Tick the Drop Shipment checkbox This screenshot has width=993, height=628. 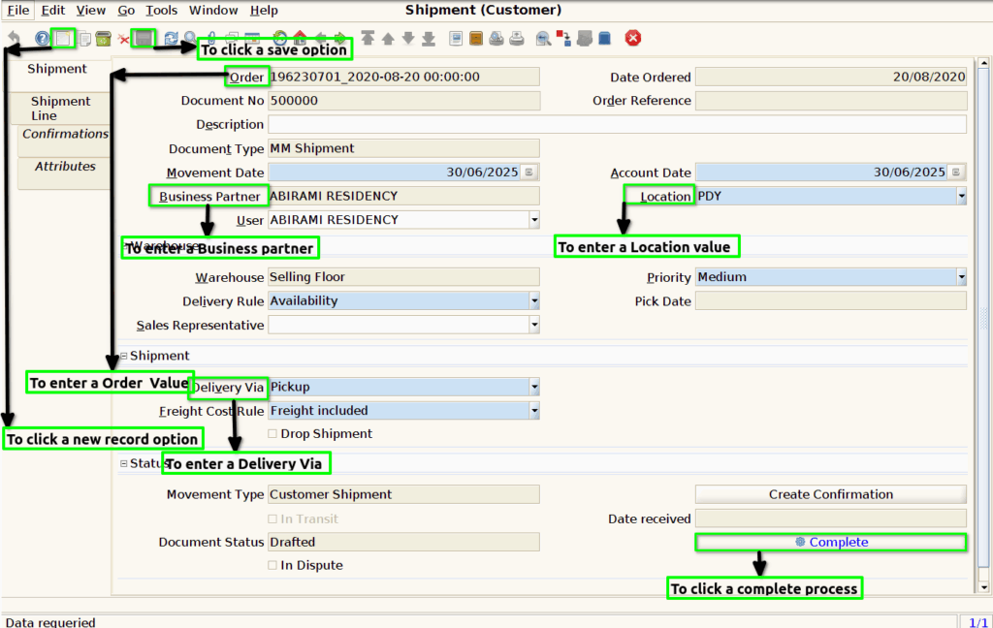272,433
